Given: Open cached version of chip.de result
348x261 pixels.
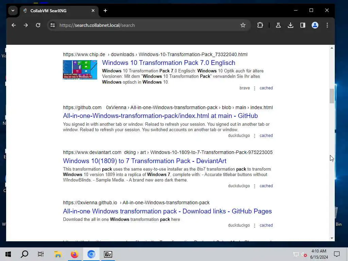Looking at the screenshot, I should click(x=266, y=88).
